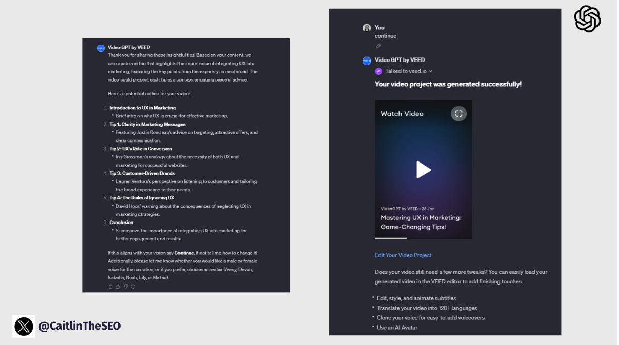Edit the 'continue' message with pencil icon
This screenshot has height=345, width=619.
(x=378, y=46)
